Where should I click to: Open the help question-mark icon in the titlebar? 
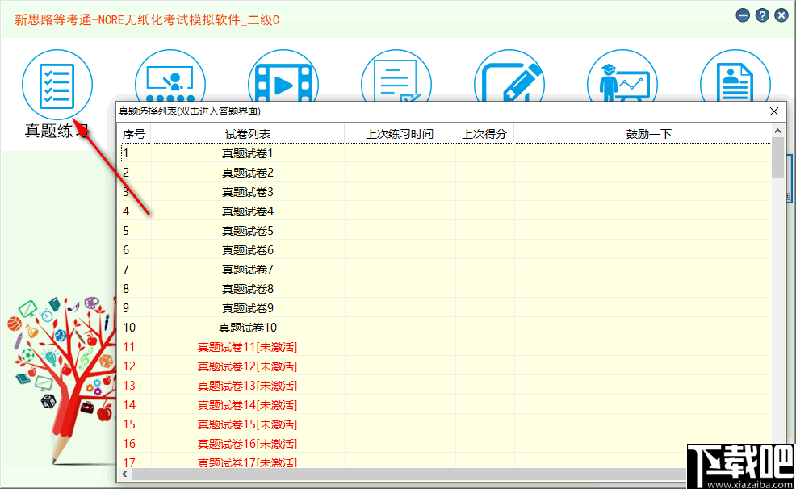tap(762, 15)
